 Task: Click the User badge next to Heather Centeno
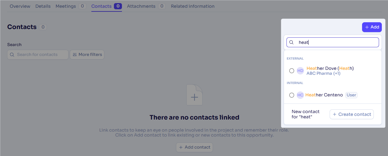coord(351,95)
